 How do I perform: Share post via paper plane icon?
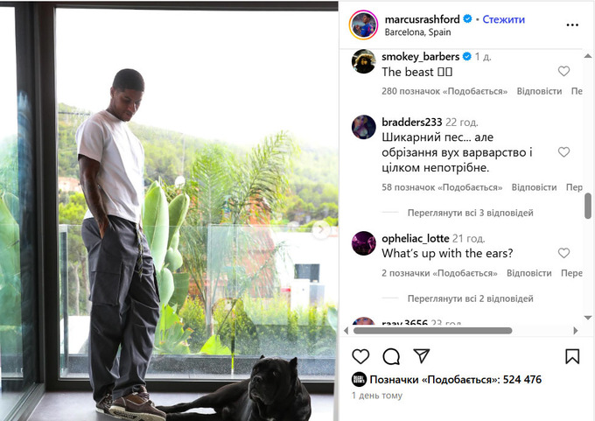point(422,356)
